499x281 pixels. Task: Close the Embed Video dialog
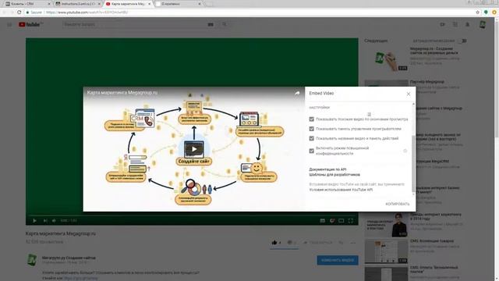click(x=409, y=94)
